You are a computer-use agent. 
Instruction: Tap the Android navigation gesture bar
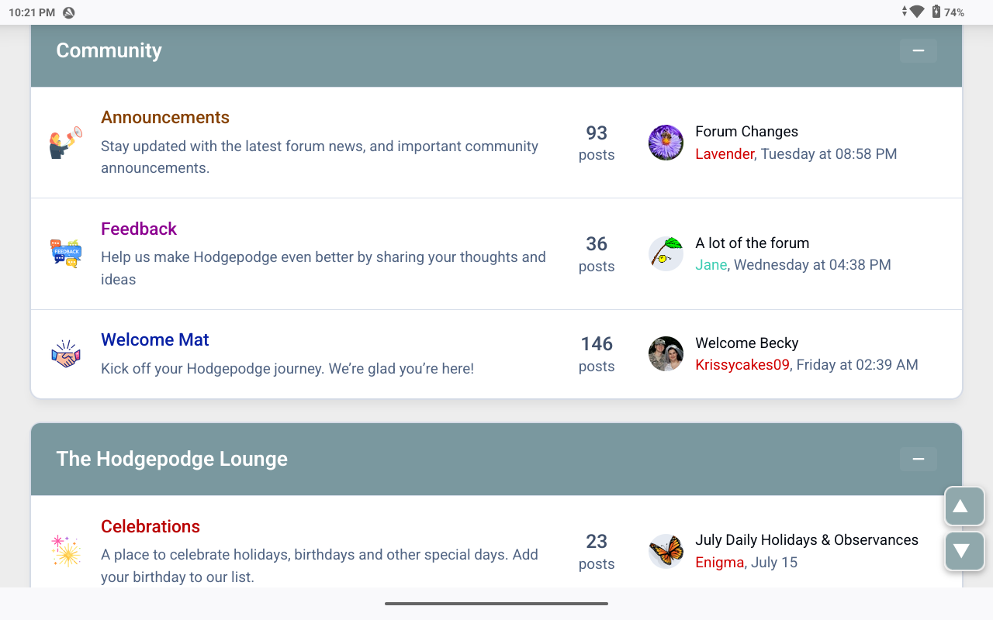(496, 604)
